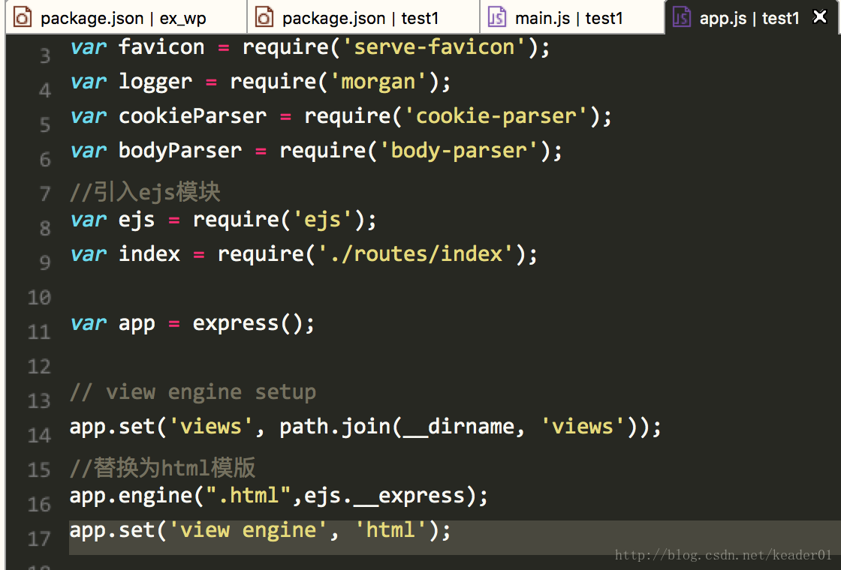
Task: Click line number 10 in gutter
Action: click(x=39, y=297)
